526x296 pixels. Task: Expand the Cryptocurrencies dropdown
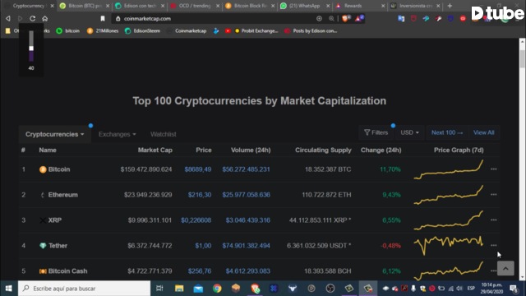click(x=55, y=134)
